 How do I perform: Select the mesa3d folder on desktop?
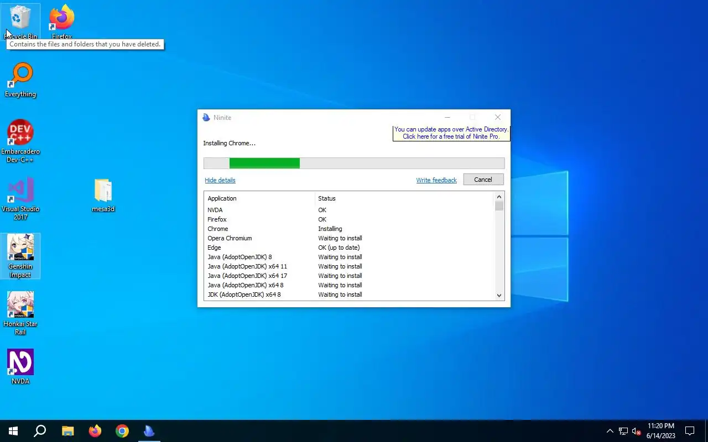click(103, 196)
